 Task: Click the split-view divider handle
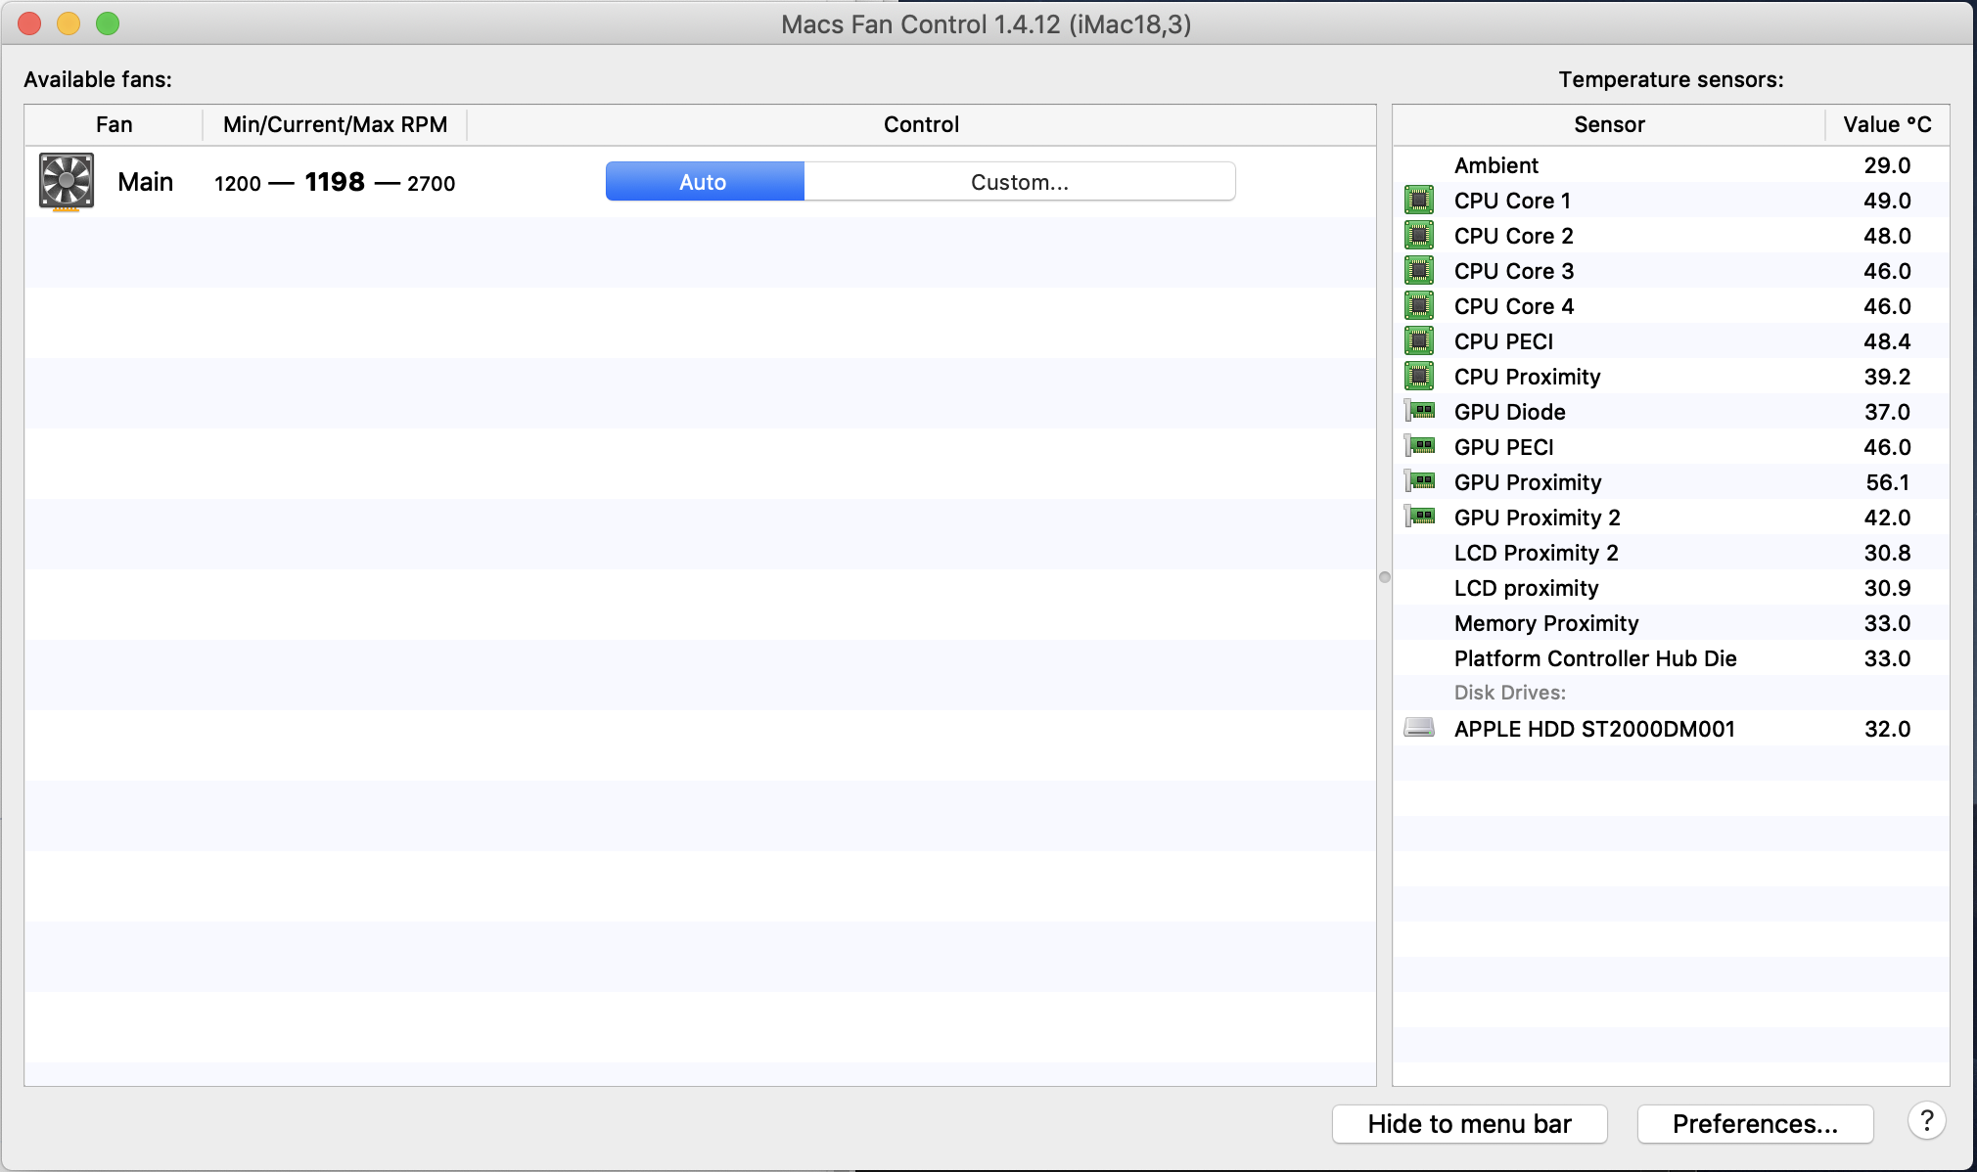[1384, 577]
